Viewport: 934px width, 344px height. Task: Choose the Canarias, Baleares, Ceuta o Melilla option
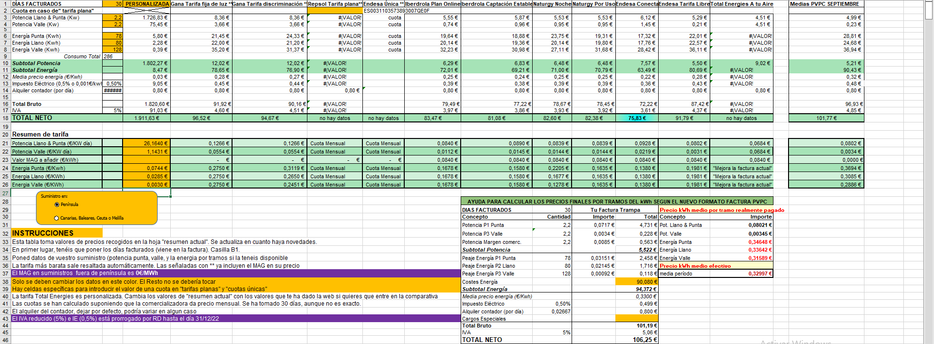pyautogui.click(x=56, y=218)
